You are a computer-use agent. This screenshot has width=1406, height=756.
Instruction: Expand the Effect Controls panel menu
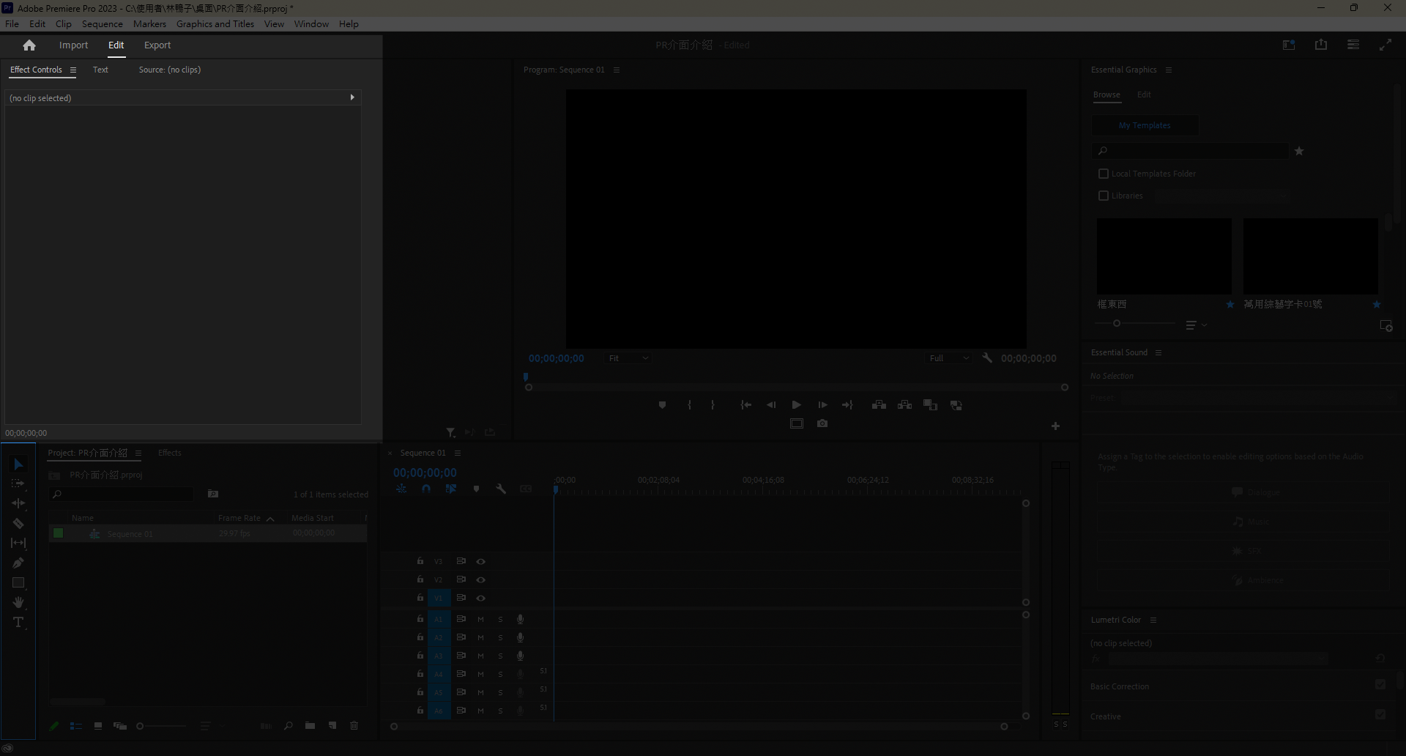(73, 70)
